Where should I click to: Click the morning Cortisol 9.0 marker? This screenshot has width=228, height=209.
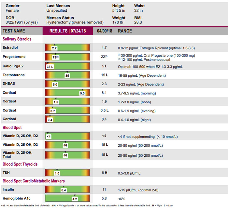[82, 93]
